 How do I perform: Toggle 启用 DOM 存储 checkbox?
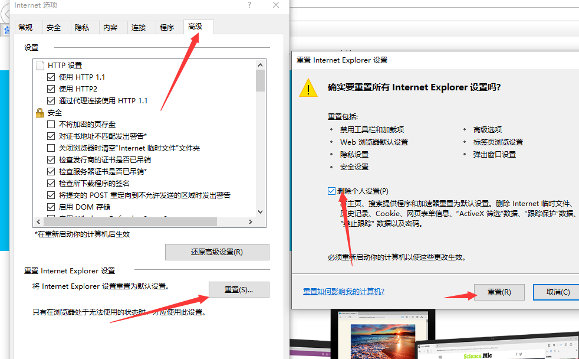51,207
